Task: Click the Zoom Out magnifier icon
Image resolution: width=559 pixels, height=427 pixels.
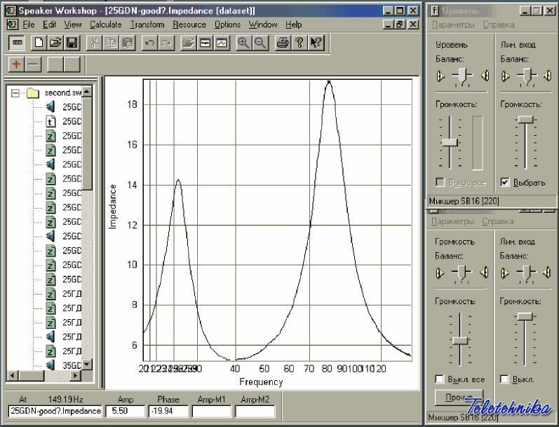Action: coord(260,43)
